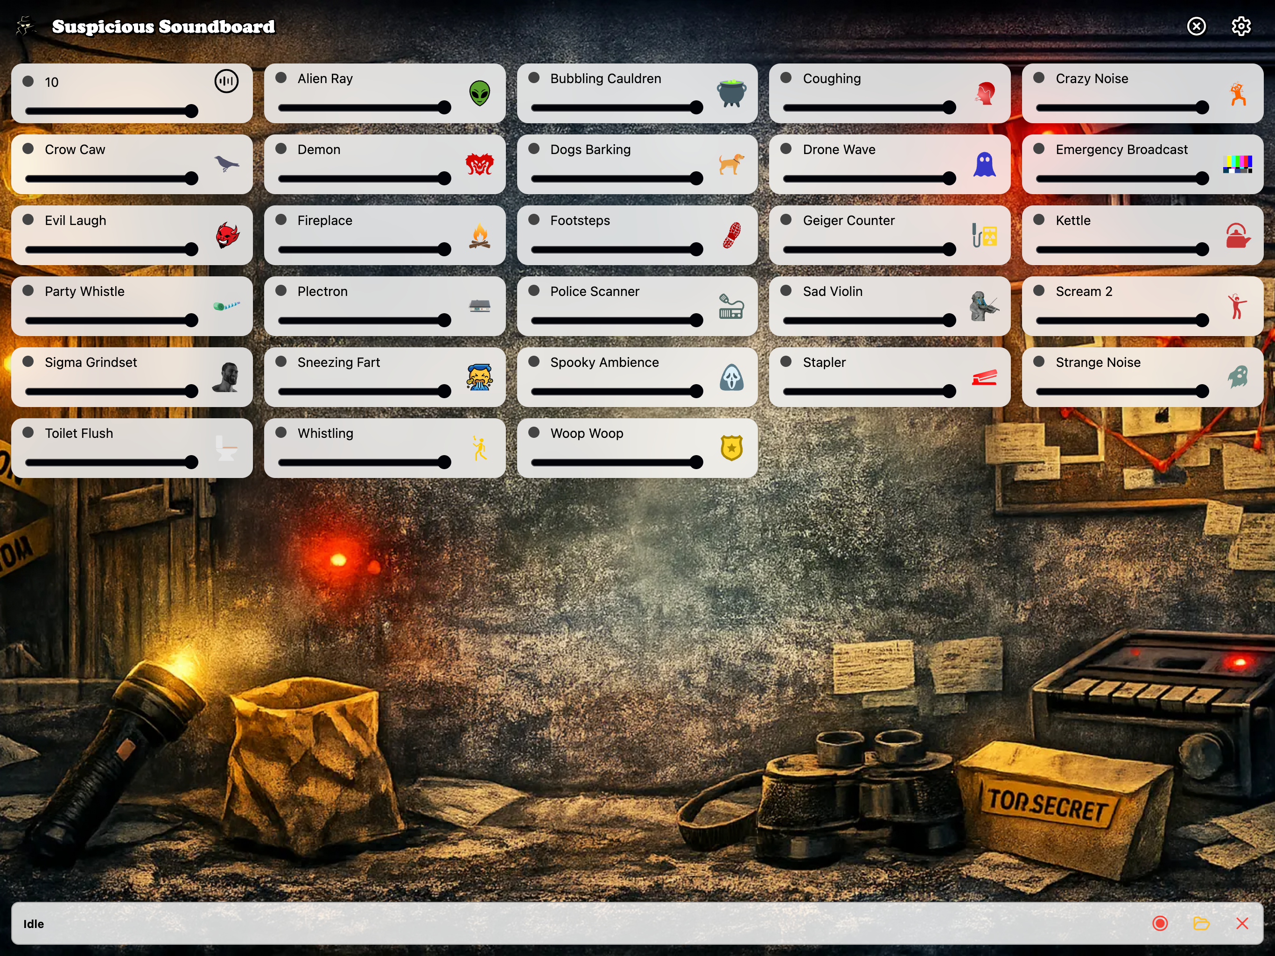Click the cauldron icon on Bubbling Cauldren

731,93
